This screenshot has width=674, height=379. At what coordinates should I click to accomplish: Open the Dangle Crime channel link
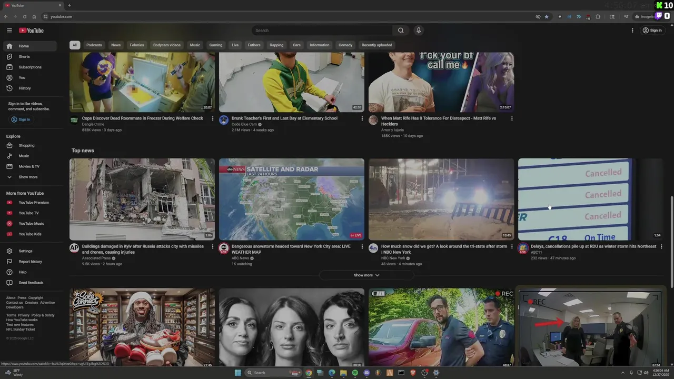93,124
